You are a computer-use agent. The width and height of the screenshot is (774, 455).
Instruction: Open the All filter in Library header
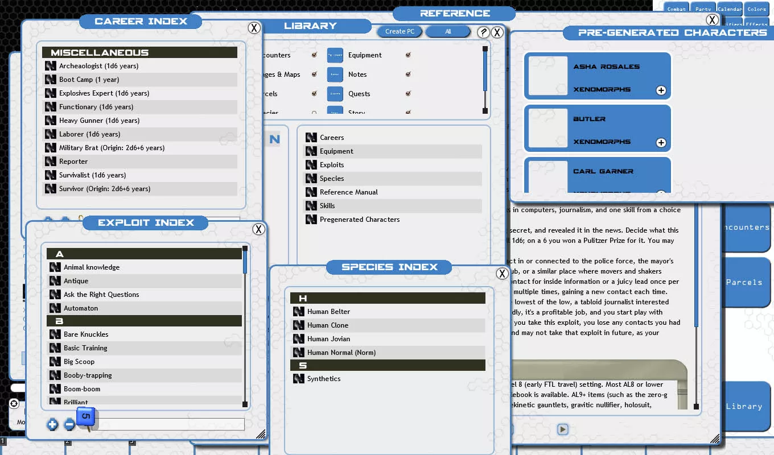coord(448,32)
